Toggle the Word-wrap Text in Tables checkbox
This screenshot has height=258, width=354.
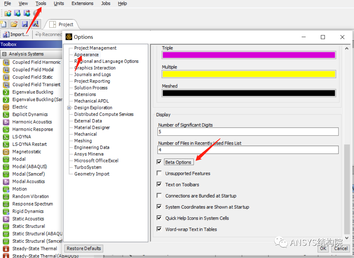(159, 229)
